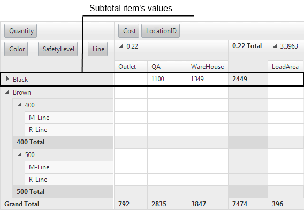
Task: Click the Cost field button
Action: coord(129,31)
